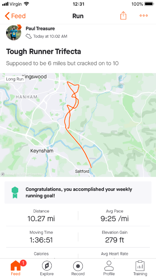The height and width of the screenshot is (277, 156).
Task: Tap the Paul Treasure name link
Action: 40,29
